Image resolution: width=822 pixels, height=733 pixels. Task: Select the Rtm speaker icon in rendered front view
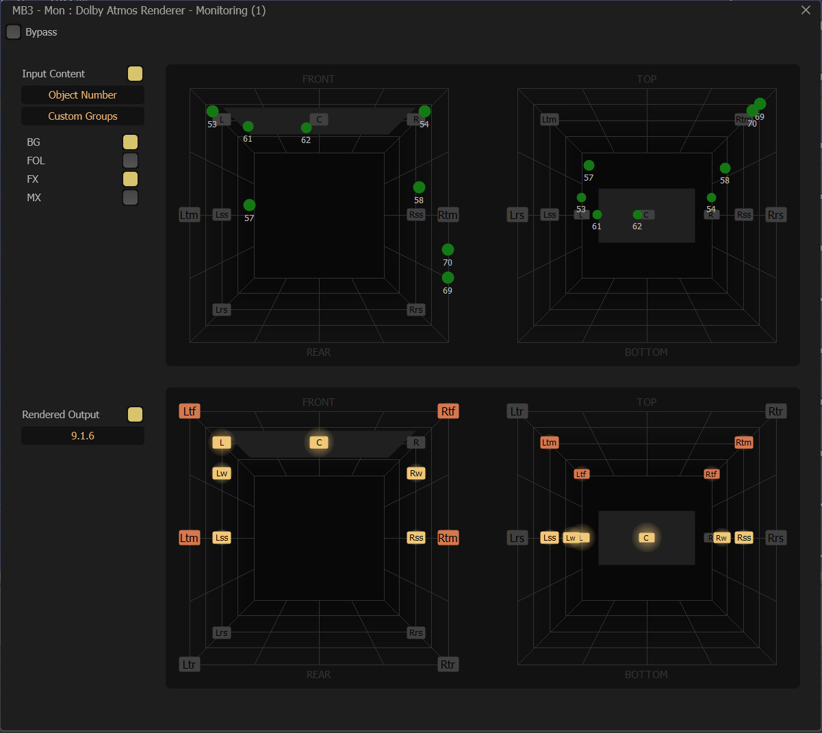coord(448,537)
